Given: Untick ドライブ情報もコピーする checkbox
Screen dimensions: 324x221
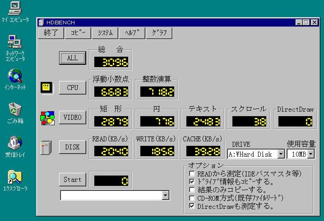Looking at the screenshot, I should pos(192,182).
